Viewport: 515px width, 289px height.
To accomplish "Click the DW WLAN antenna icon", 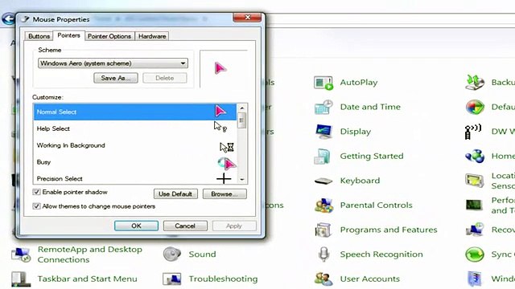I will (x=473, y=132).
